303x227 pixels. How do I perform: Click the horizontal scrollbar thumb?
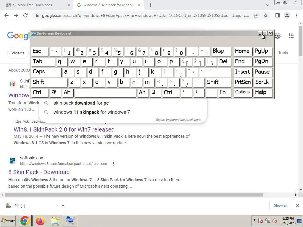click(134, 195)
